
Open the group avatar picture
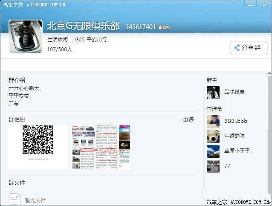(26, 37)
